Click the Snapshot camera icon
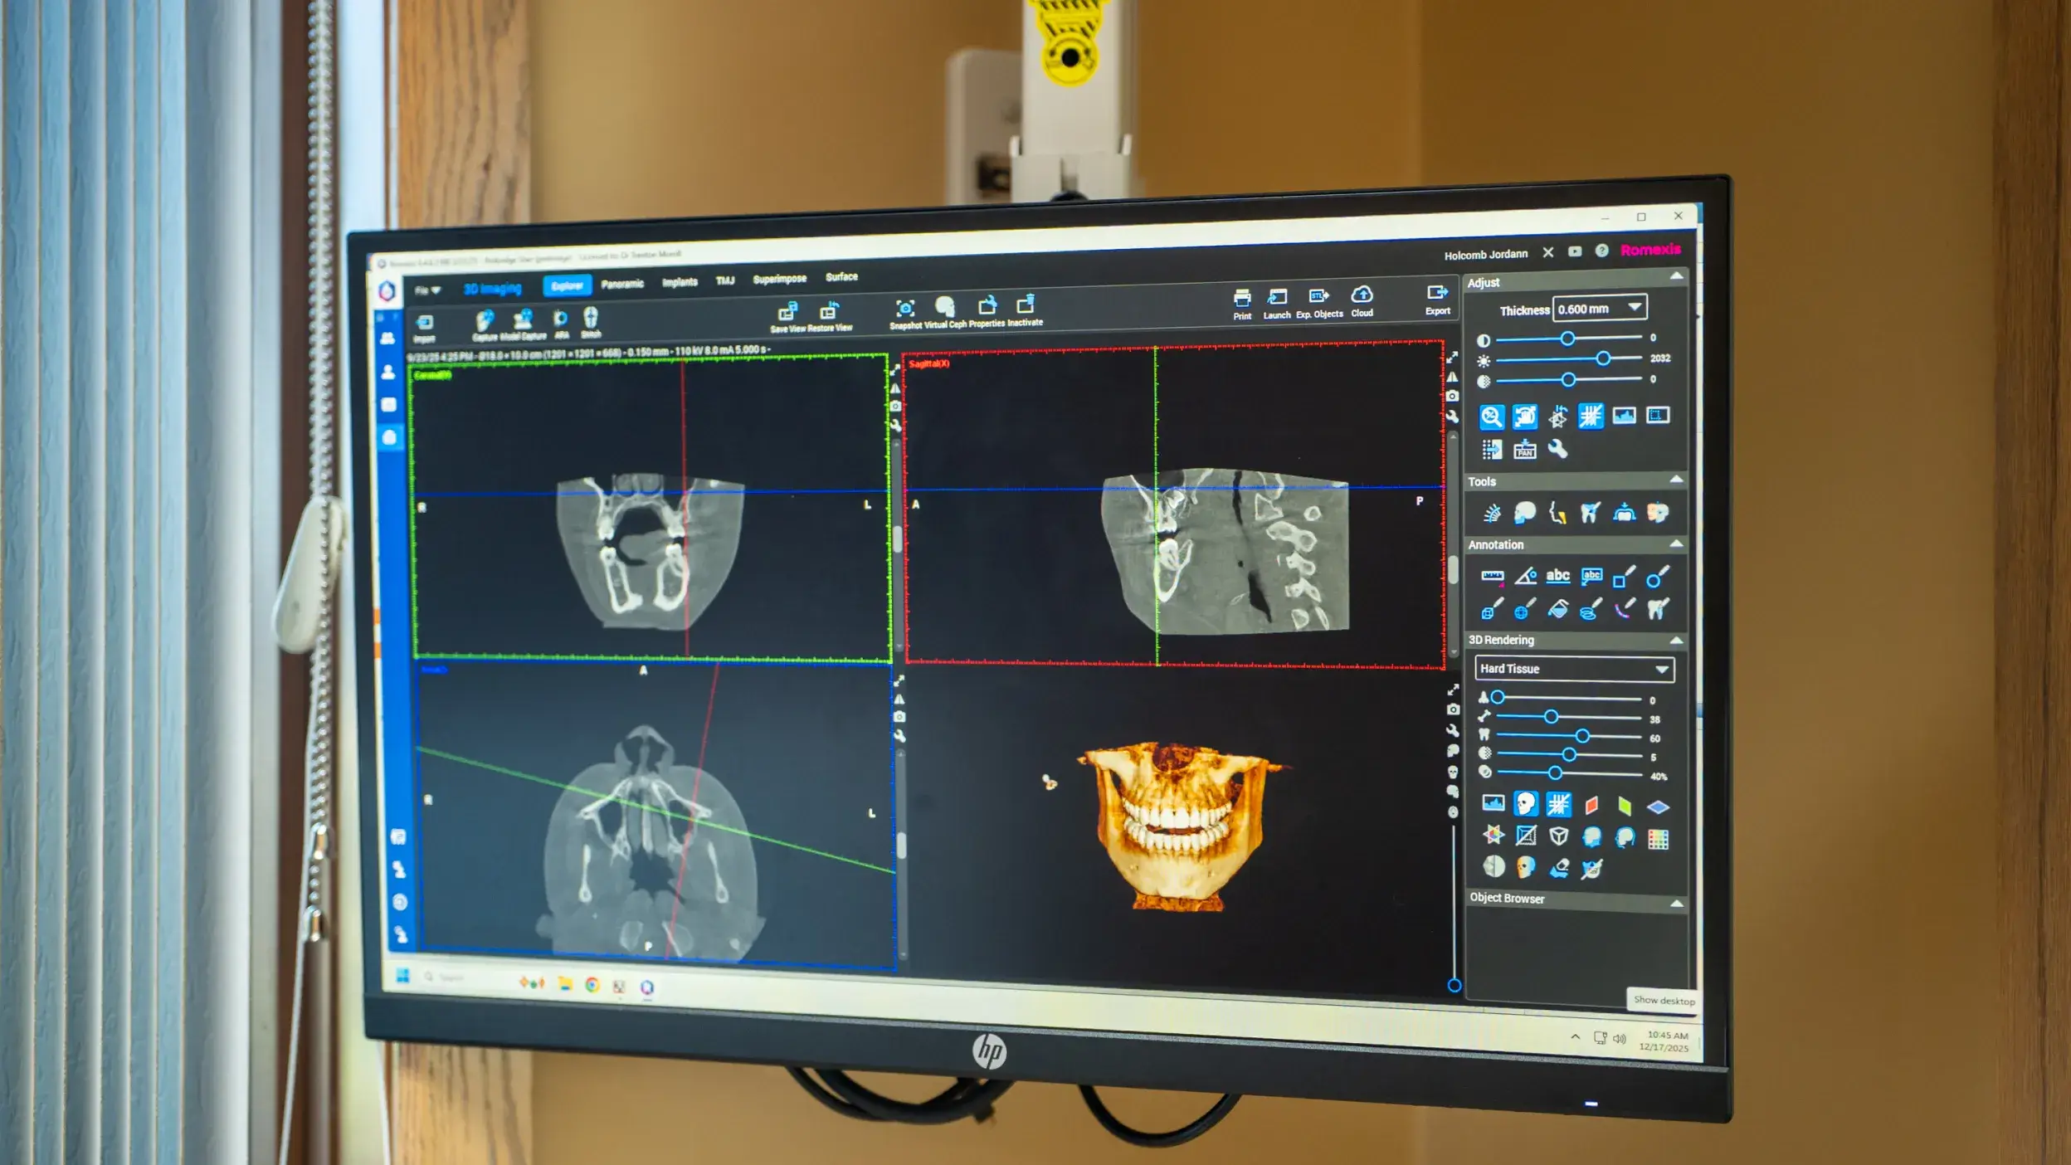 905,309
